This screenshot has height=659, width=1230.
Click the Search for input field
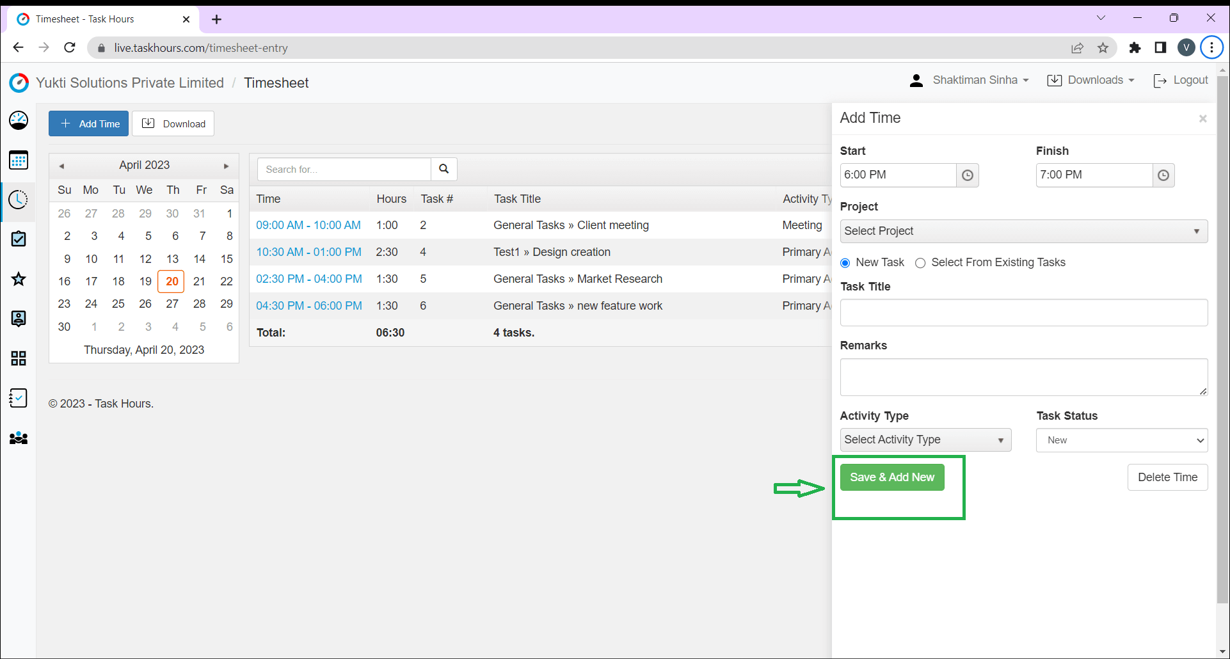(x=344, y=170)
